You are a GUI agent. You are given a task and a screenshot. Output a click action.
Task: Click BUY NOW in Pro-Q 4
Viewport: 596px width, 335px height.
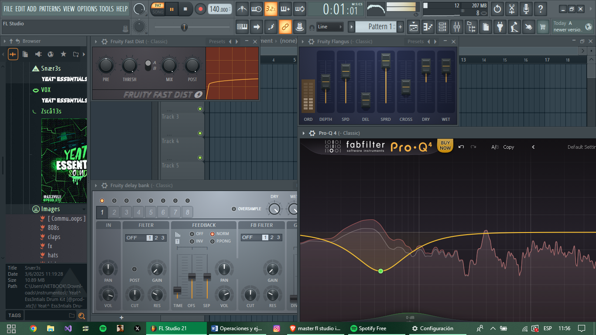click(x=445, y=145)
